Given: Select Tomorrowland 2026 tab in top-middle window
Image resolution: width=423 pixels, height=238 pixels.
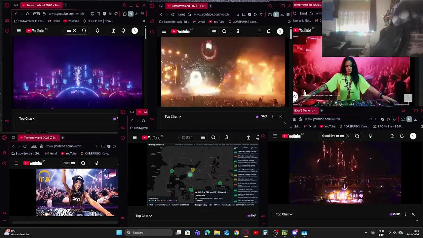Looking at the screenshot, I should pyautogui.click(x=186, y=6).
